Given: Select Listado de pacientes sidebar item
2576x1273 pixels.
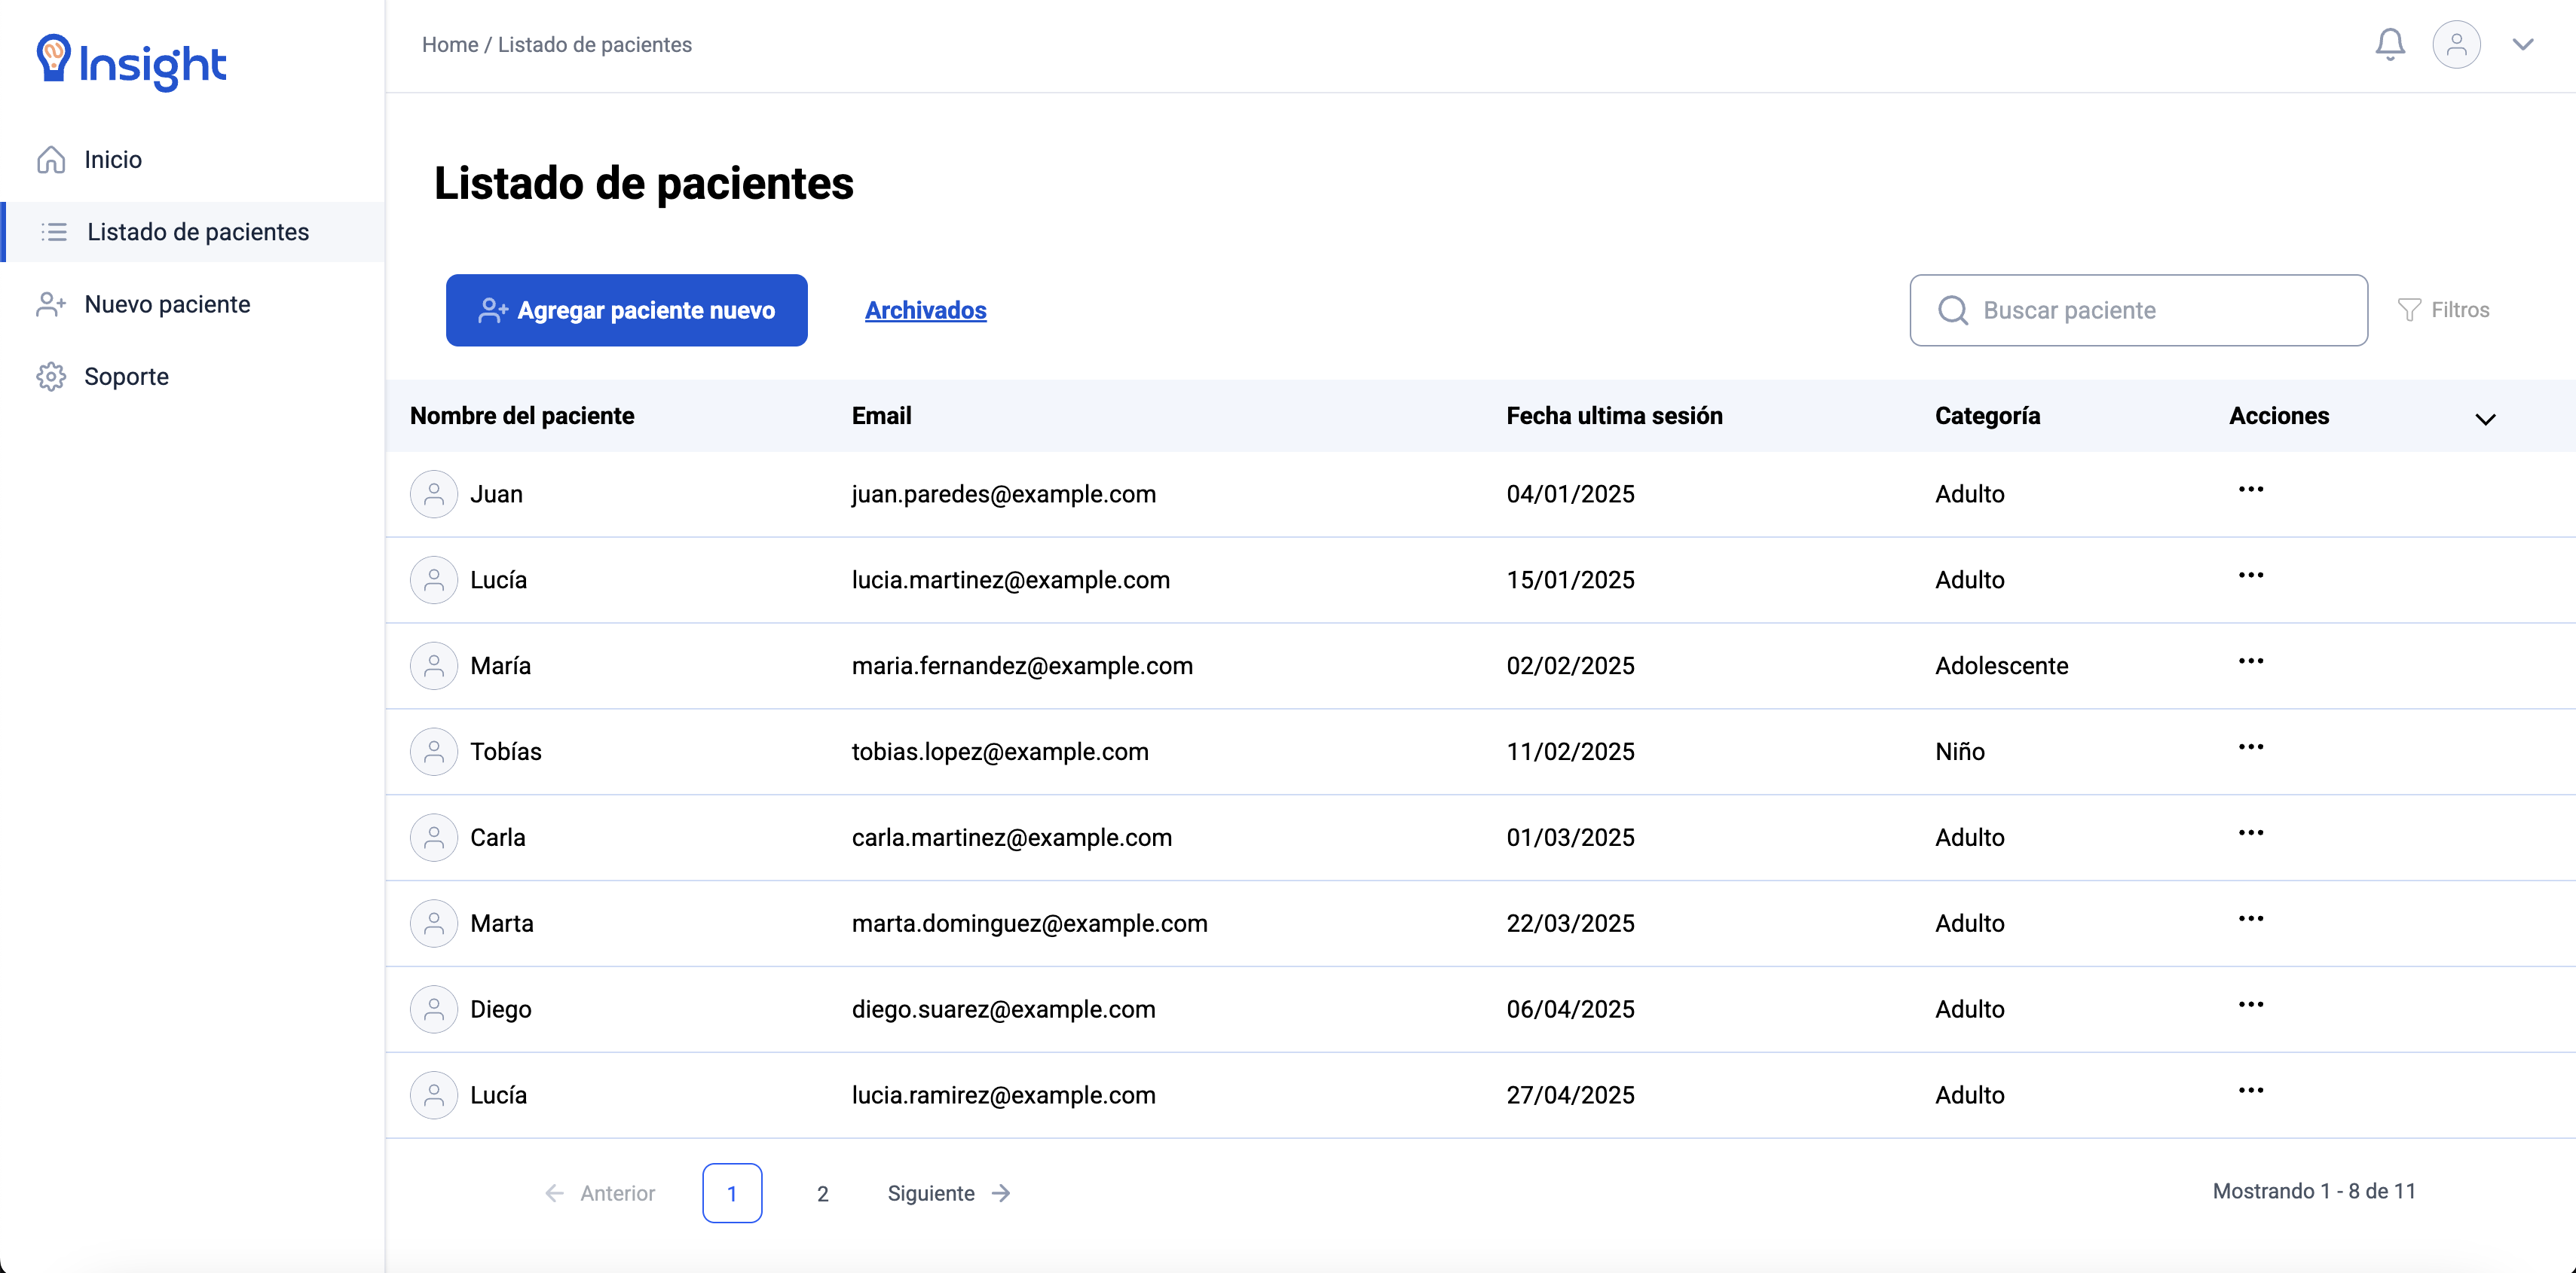Looking at the screenshot, I should pos(192,232).
